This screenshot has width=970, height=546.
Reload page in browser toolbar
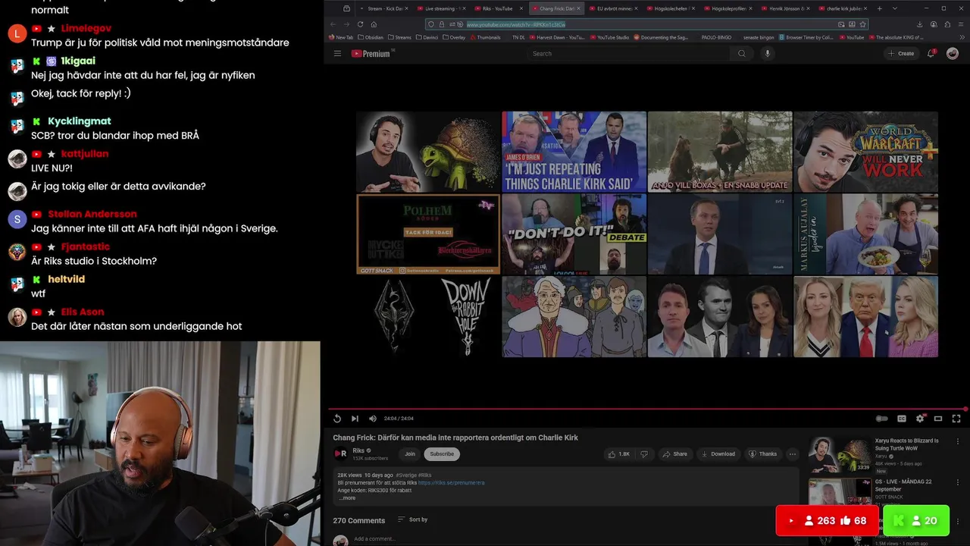coord(360,24)
